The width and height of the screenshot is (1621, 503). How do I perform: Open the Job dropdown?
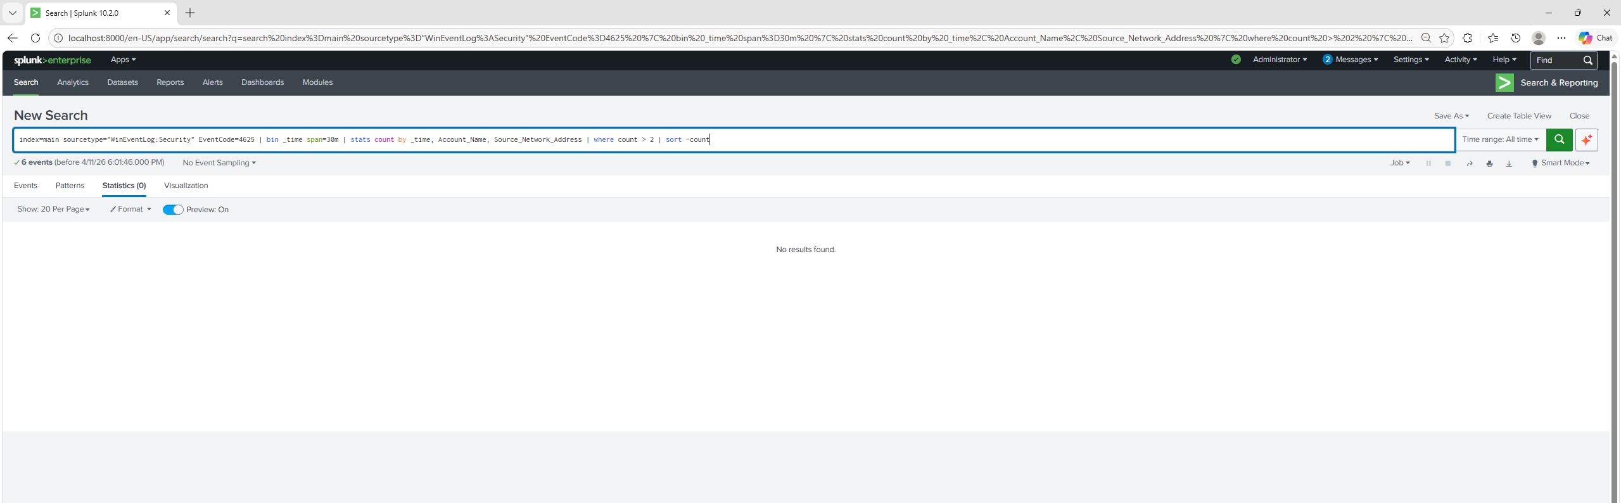1400,163
